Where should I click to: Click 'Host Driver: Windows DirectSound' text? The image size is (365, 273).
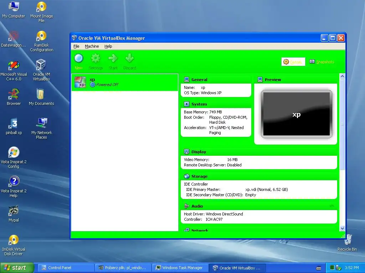point(213,214)
